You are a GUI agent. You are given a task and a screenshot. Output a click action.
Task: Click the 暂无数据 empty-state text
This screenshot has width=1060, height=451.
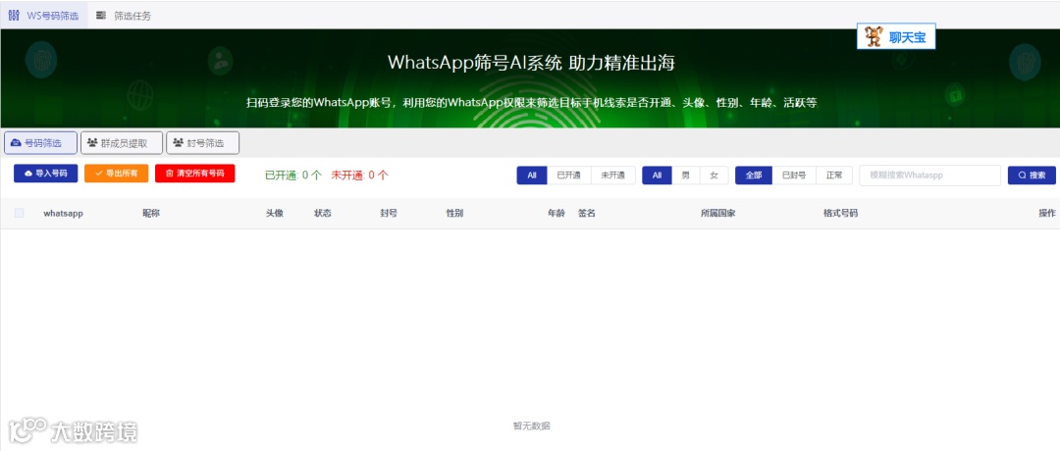[x=531, y=426]
